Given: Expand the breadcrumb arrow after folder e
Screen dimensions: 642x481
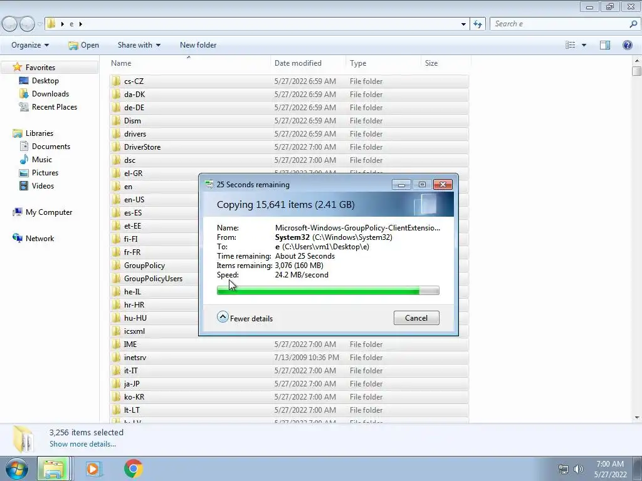Looking at the screenshot, I should [81, 24].
